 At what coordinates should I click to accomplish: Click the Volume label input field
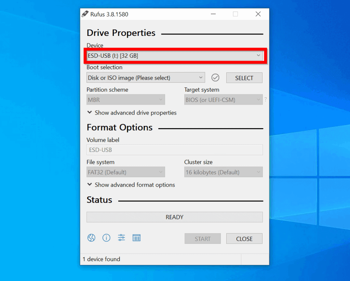click(x=175, y=150)
